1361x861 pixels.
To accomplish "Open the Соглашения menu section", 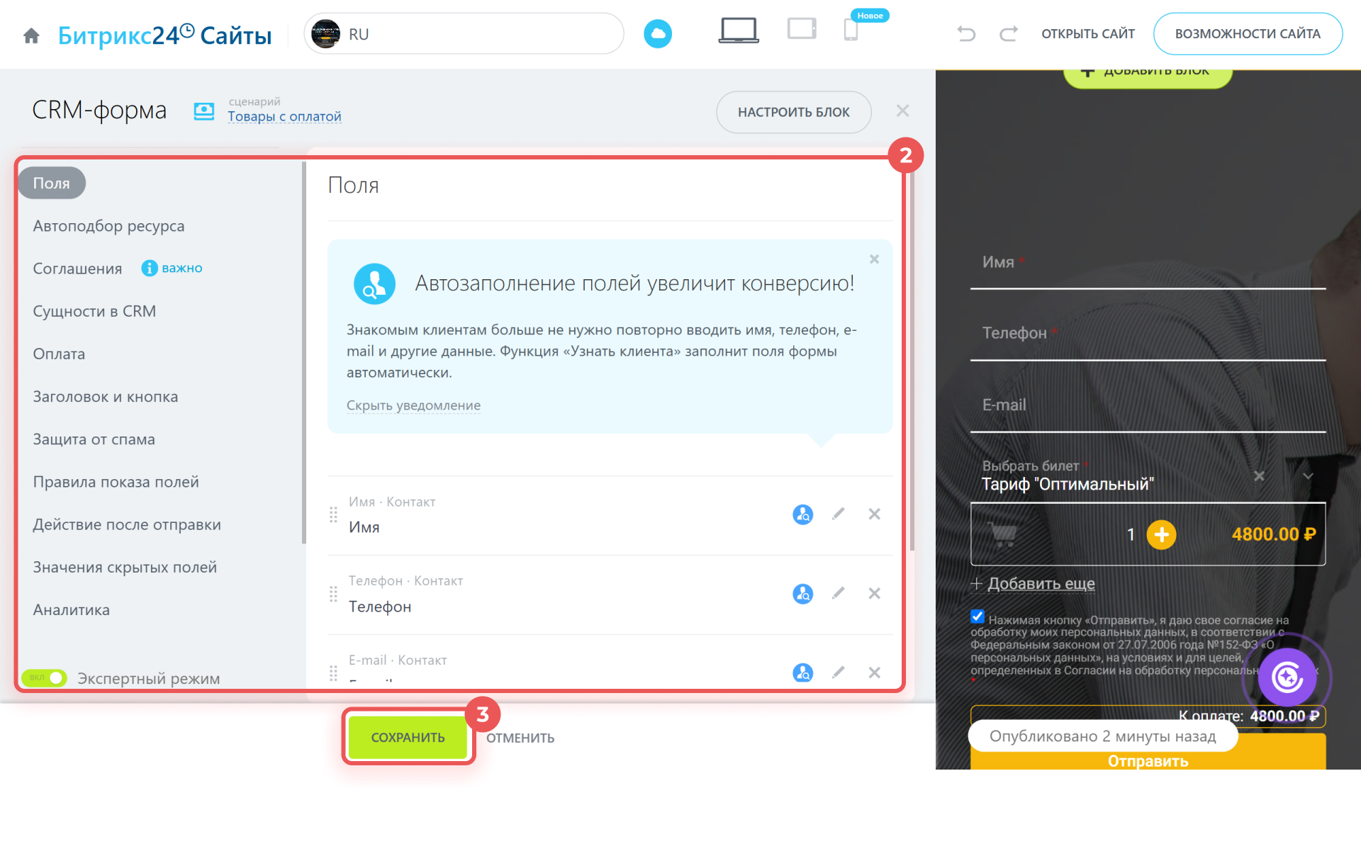I will tap(77, 269).
